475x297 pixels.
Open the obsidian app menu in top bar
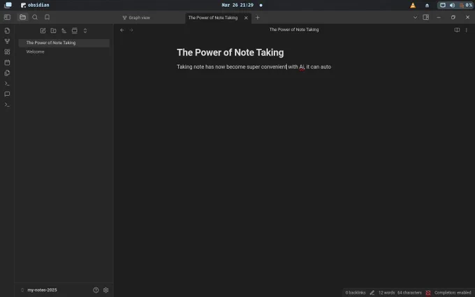[35, 5]
